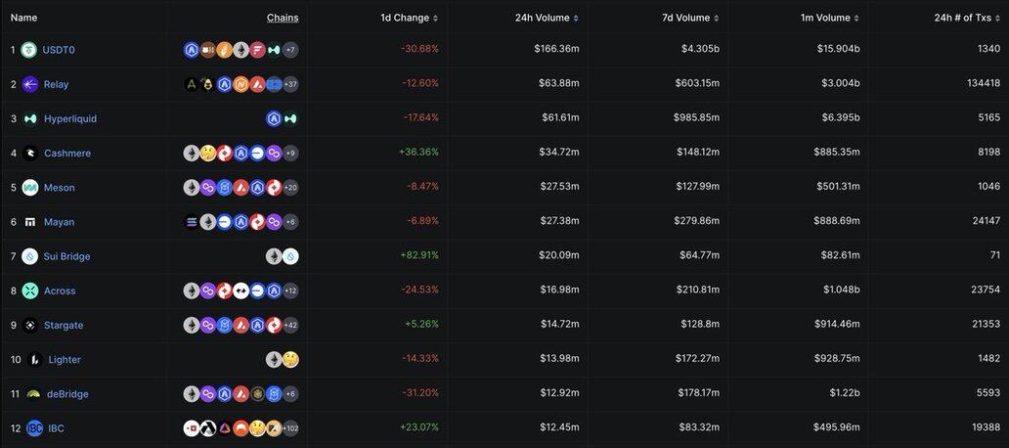1009x448 pixels.
Task: Click the USDT0 logo icon
Action: coord(29,50)
